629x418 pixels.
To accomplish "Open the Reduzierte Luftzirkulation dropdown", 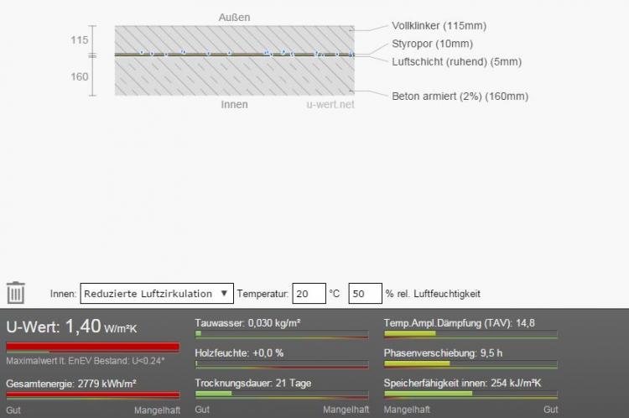I will 157,293.
